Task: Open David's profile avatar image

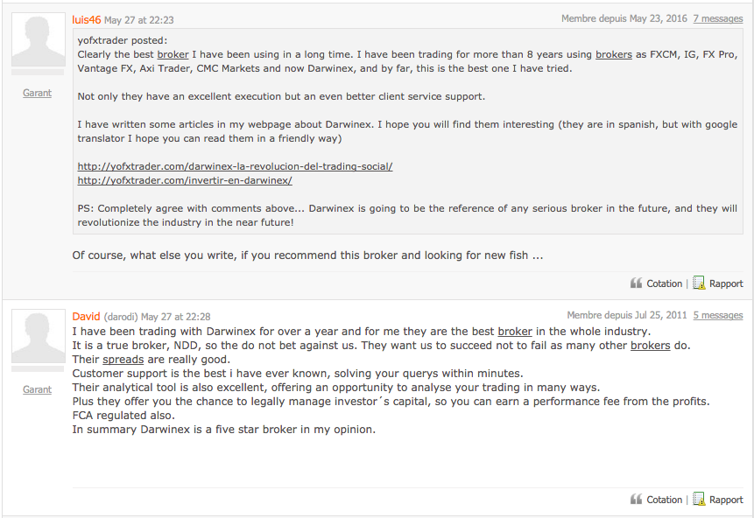Action: [x=37, y=338]
